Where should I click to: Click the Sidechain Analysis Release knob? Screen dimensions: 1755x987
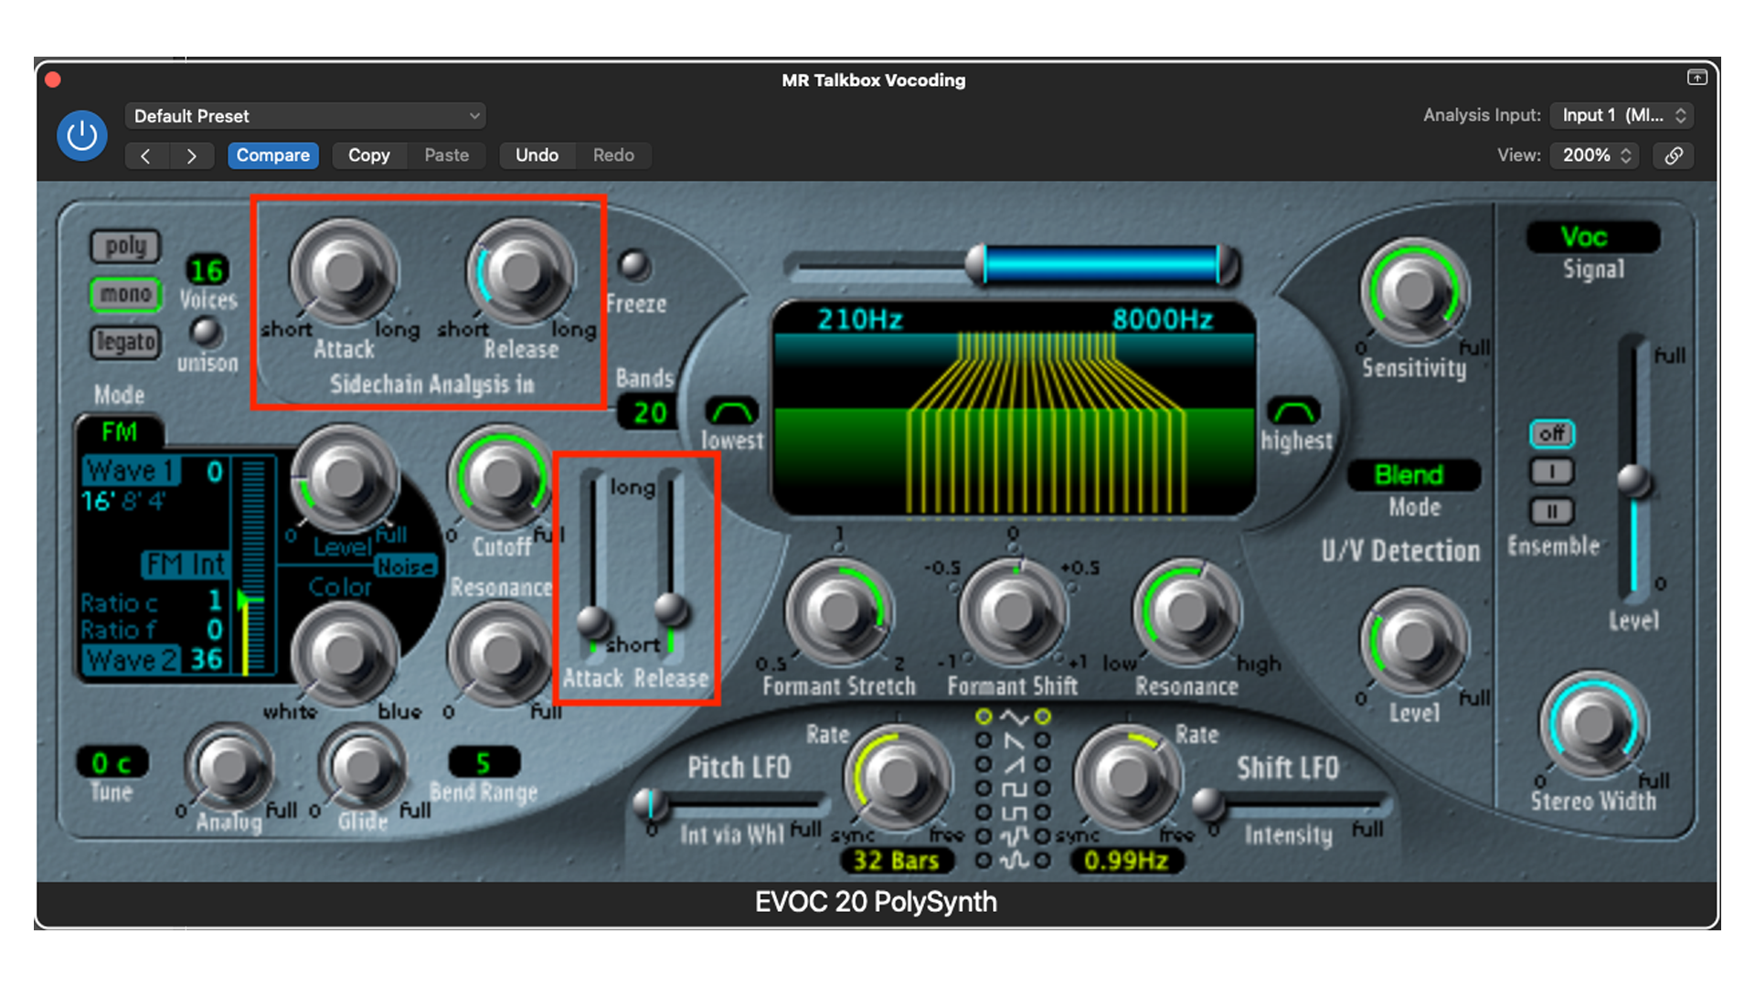(521, 271)
